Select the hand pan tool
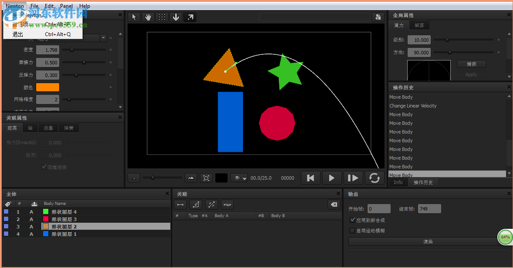This screenshot has width=513, height=268. pos(148,17)
